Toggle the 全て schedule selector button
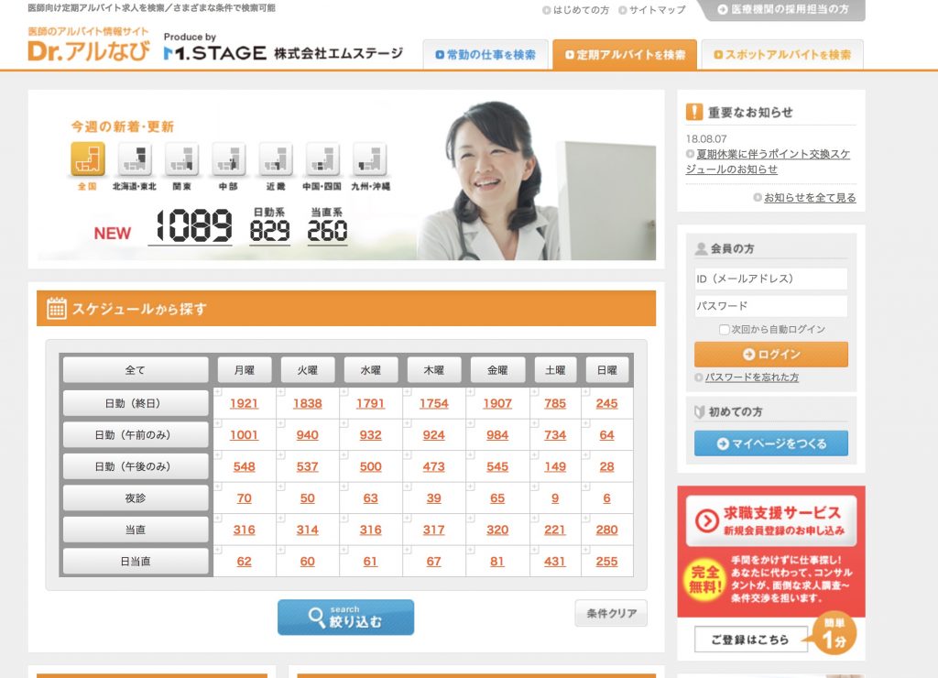 [136, 370]
